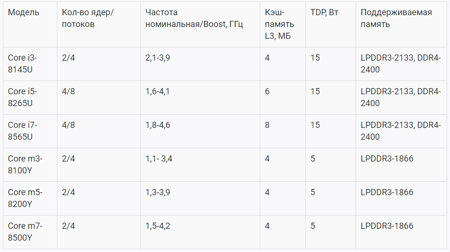Select the frequency value '1,5-4,2'
The height and width of the screenshot is (252, 450).
click(158, 226)
